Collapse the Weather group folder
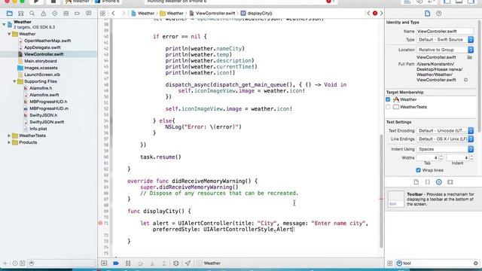 point(9,34)
